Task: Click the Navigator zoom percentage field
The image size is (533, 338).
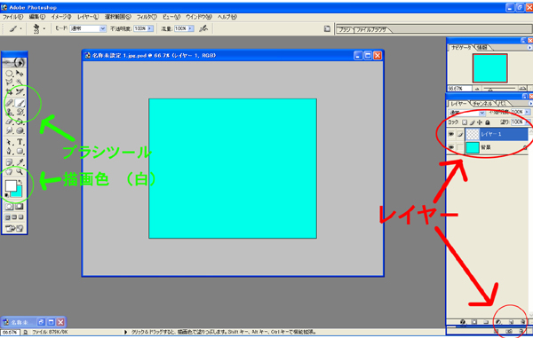Action: click(459, 89)
